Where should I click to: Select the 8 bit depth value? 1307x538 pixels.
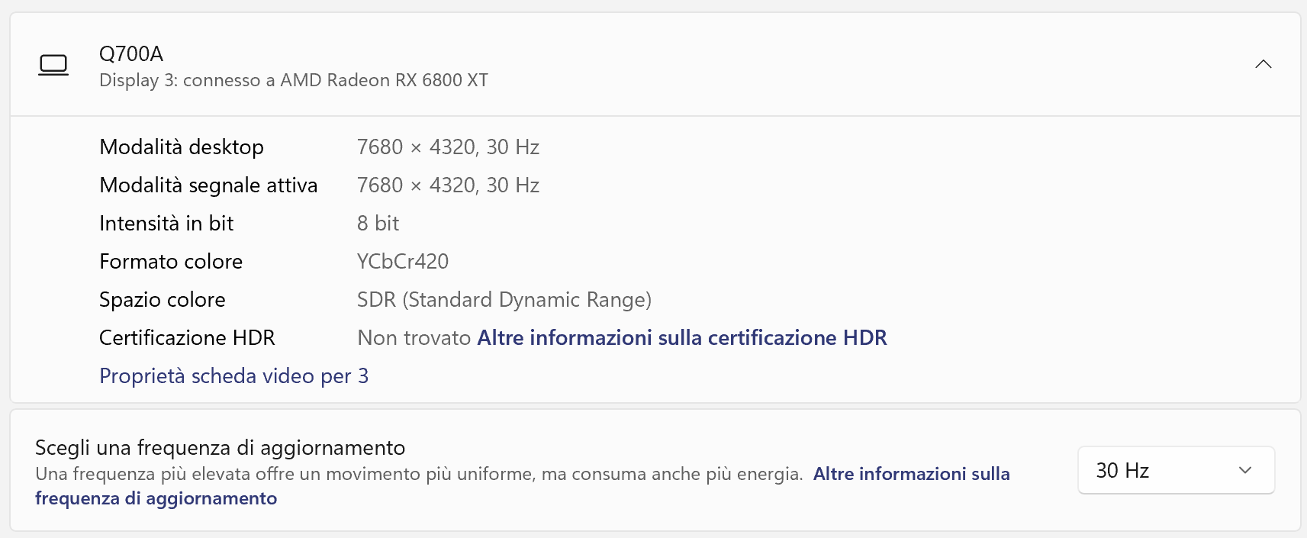click(378, 223)
